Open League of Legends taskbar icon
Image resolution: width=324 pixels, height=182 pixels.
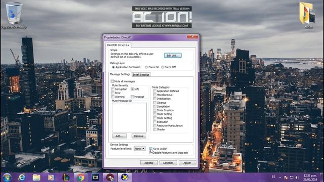66,177
